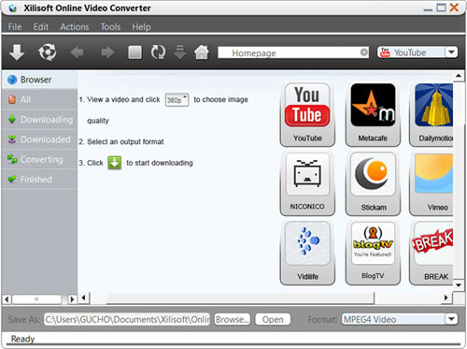Expand the MPEG4 Video format dropdown
467x349 pixels.
[x=451, y=319]
